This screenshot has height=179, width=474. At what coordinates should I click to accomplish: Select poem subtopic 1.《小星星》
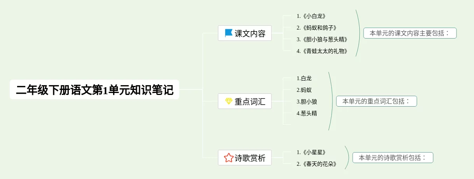click(311, 152)
